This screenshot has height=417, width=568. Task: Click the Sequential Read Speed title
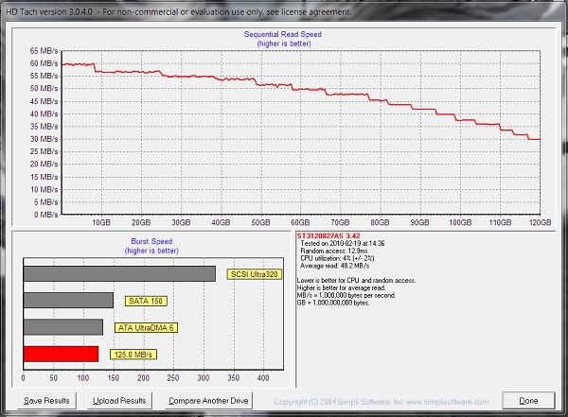(x=282, y=34)
